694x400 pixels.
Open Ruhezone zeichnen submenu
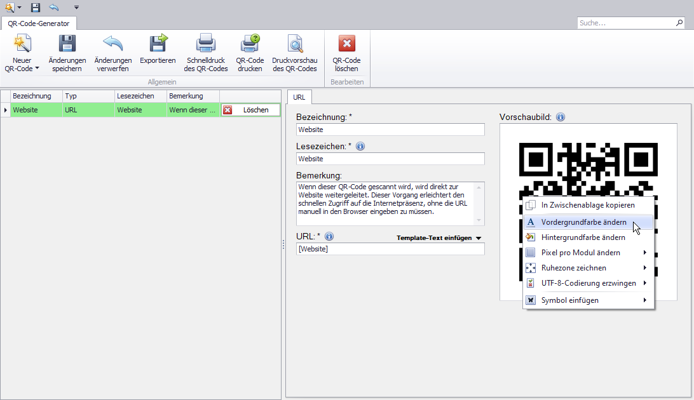pyautogui.click(x=589, y=268)
